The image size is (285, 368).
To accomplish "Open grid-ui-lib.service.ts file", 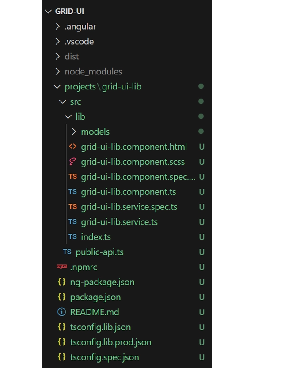I will pyautogui.click(x=119, y=222).
